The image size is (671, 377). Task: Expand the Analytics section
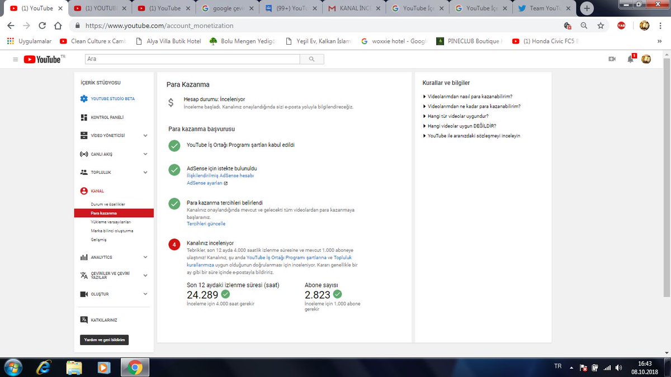click(145, 257)
